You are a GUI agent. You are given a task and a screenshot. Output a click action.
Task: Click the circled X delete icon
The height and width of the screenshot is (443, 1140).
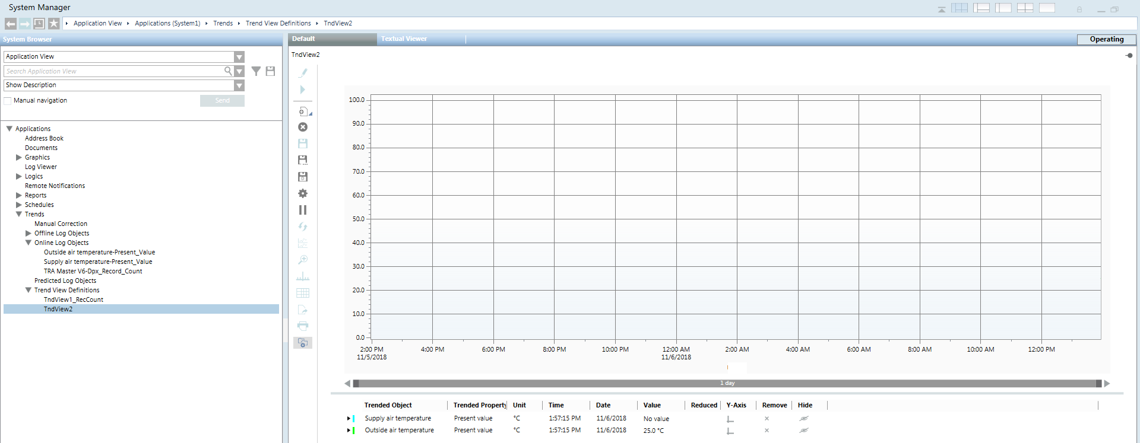(x=303, y=127)
